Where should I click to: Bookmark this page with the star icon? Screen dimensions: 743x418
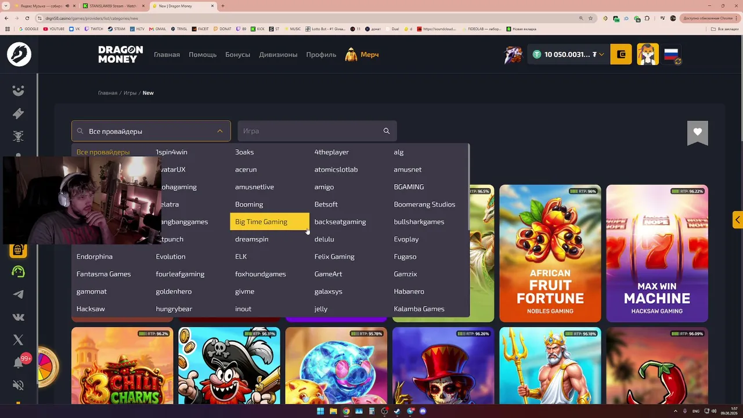[x=591, y=18]
